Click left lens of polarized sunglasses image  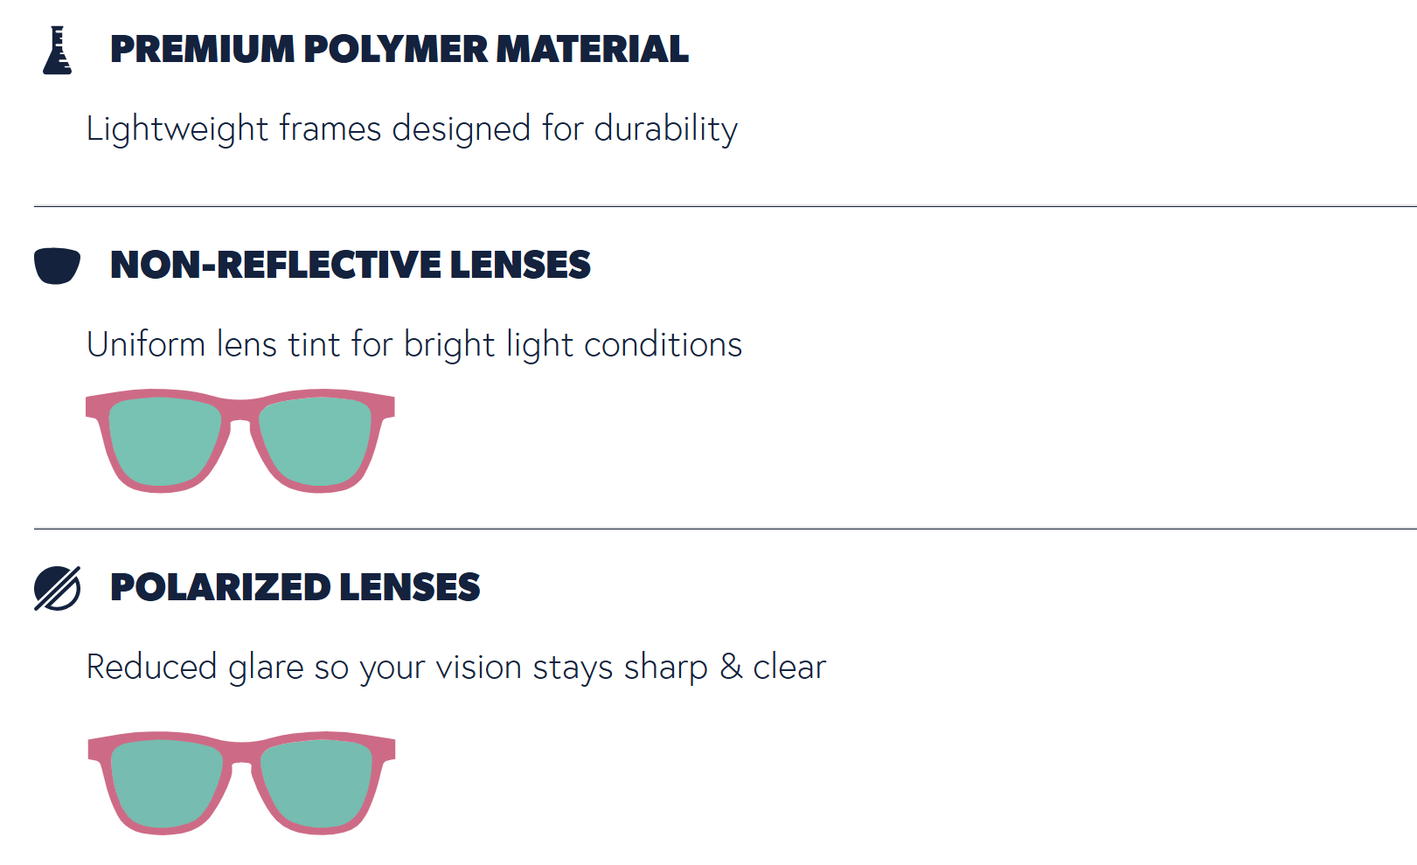[x=166, y=783]
